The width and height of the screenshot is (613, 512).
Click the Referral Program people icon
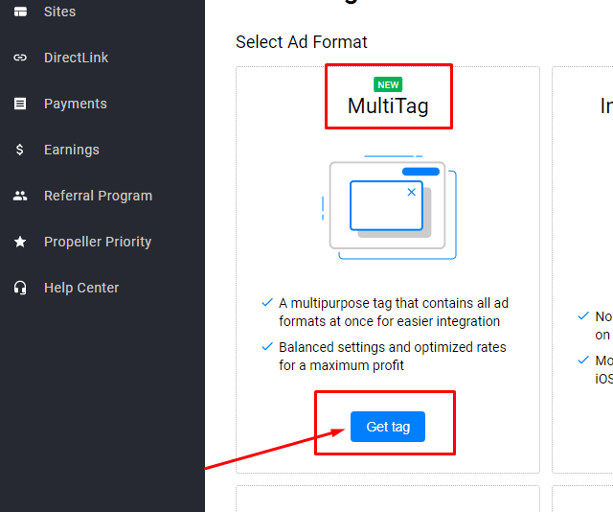point(20,196)
